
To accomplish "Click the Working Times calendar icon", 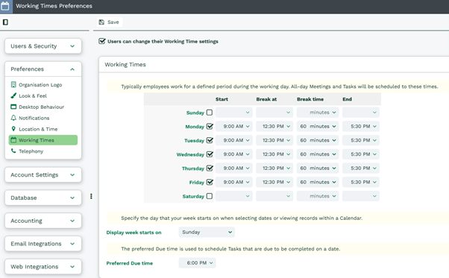I will point(13,140).
